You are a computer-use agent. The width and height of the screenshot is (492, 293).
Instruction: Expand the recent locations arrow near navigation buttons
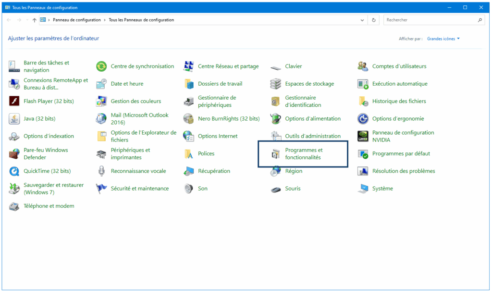click(x=27, y=20)
